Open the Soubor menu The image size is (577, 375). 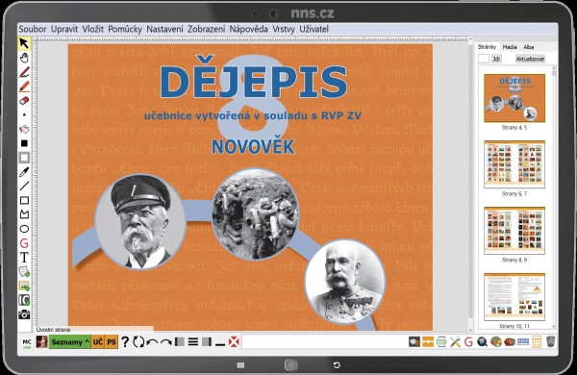(33, 29)
